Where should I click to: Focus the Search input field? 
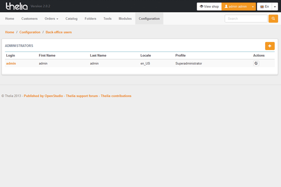pos(246,19)
